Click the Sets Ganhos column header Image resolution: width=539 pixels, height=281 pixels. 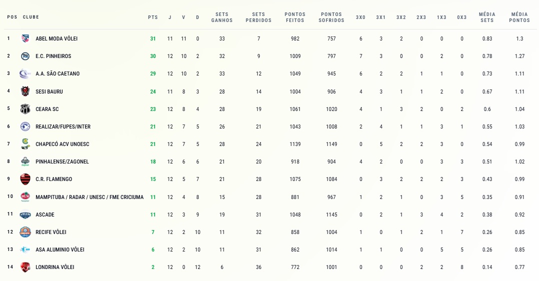222,17
